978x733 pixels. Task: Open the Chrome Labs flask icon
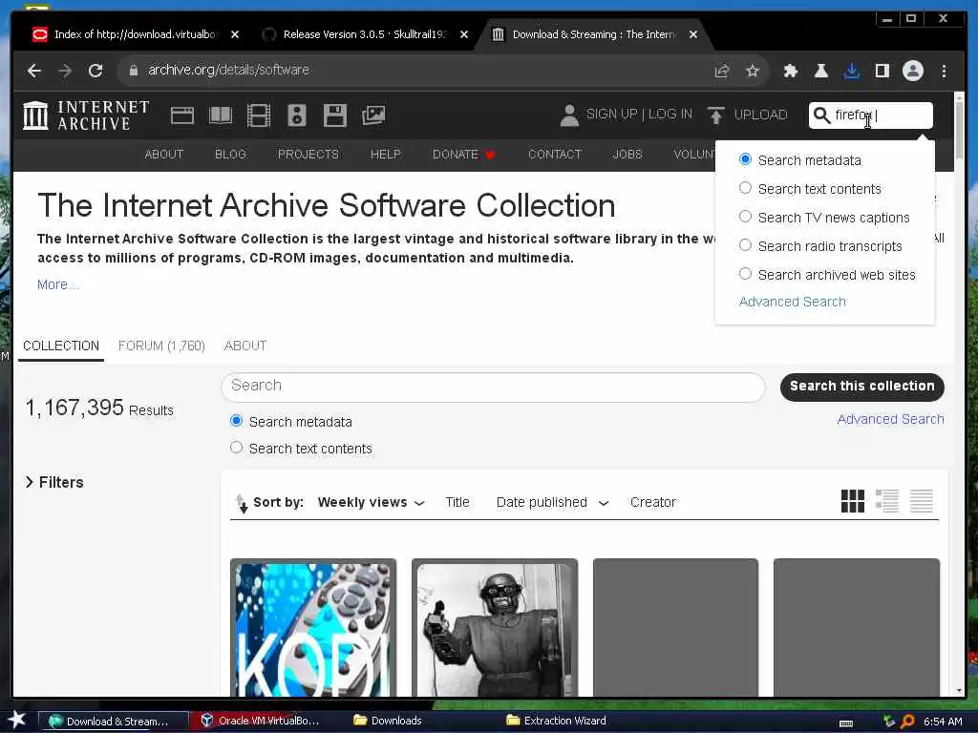coord(820,71)
